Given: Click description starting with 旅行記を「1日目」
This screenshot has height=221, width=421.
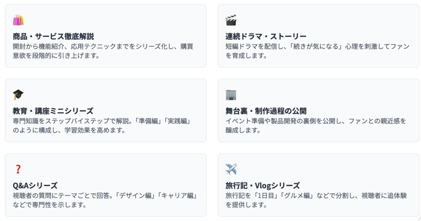Looking at the screenshot, I should 316,196.
